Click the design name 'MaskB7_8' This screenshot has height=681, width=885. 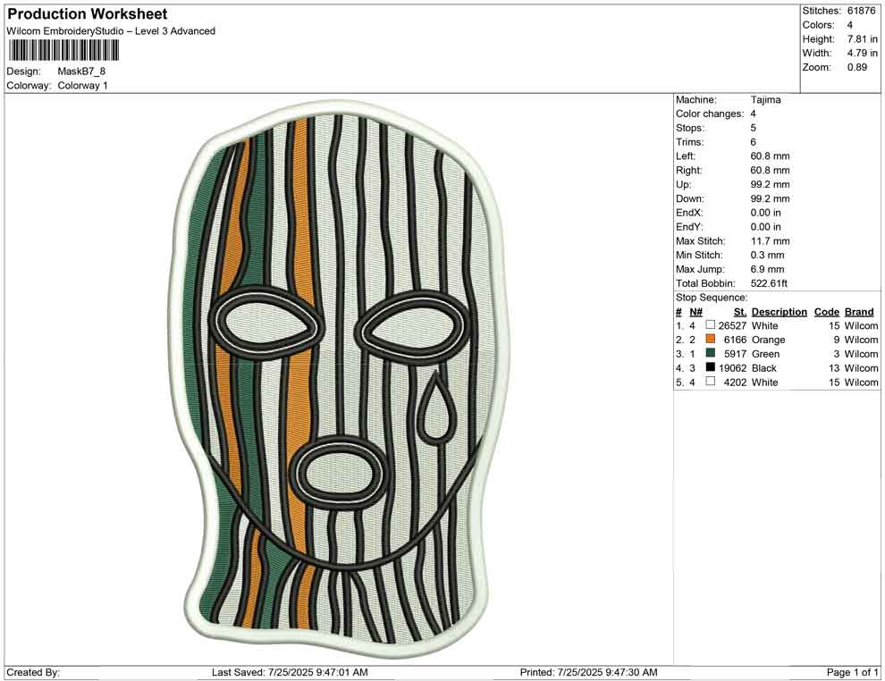(x=81, y=71)
